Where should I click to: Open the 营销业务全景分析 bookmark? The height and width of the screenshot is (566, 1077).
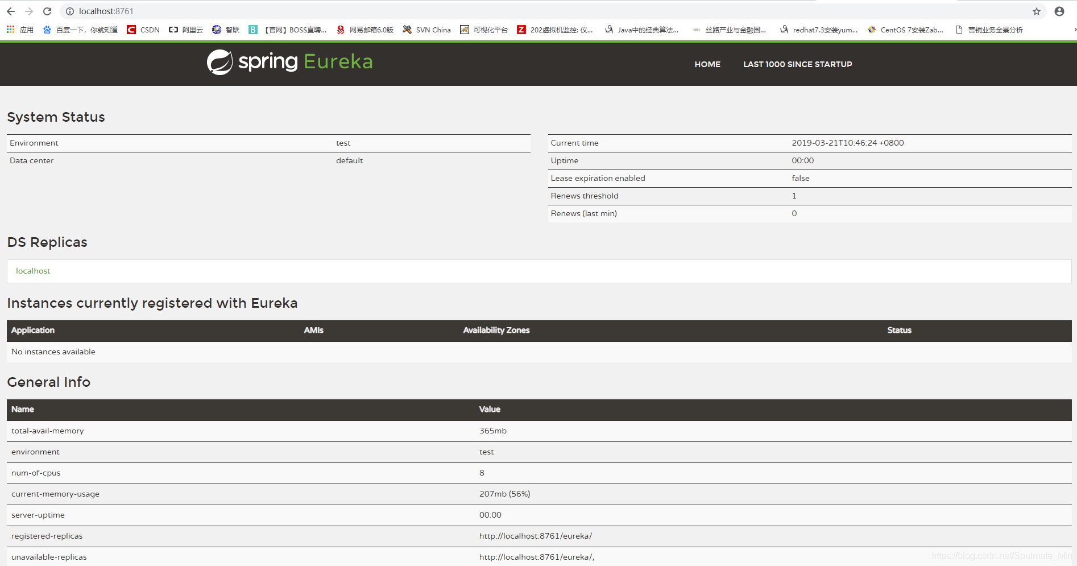[989, 30]
